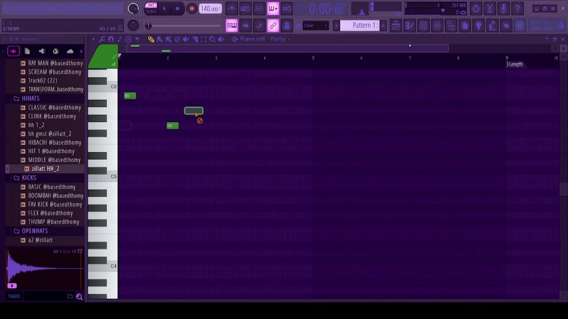Toggle the multilink to controllers button
The width and height of the screenshot is (568, 319).
tap(273, 26)
